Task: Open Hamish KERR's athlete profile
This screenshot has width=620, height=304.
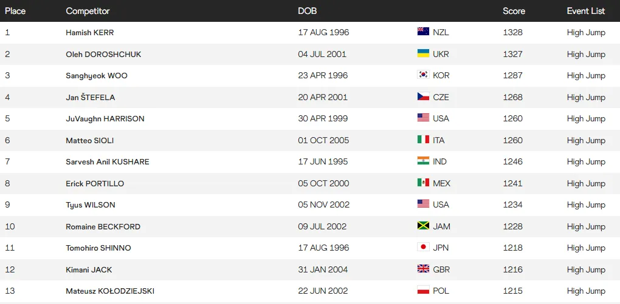Action: point(90,33)
